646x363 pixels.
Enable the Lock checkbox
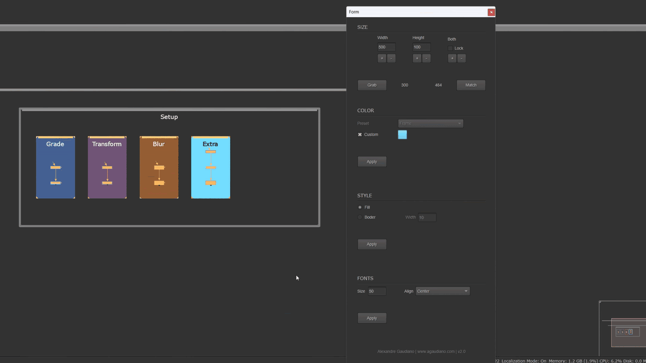click(450, 48)
